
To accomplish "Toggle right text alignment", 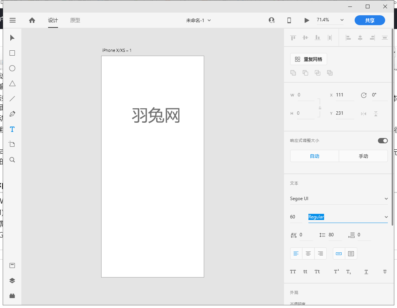I will (x=320, y=253).
